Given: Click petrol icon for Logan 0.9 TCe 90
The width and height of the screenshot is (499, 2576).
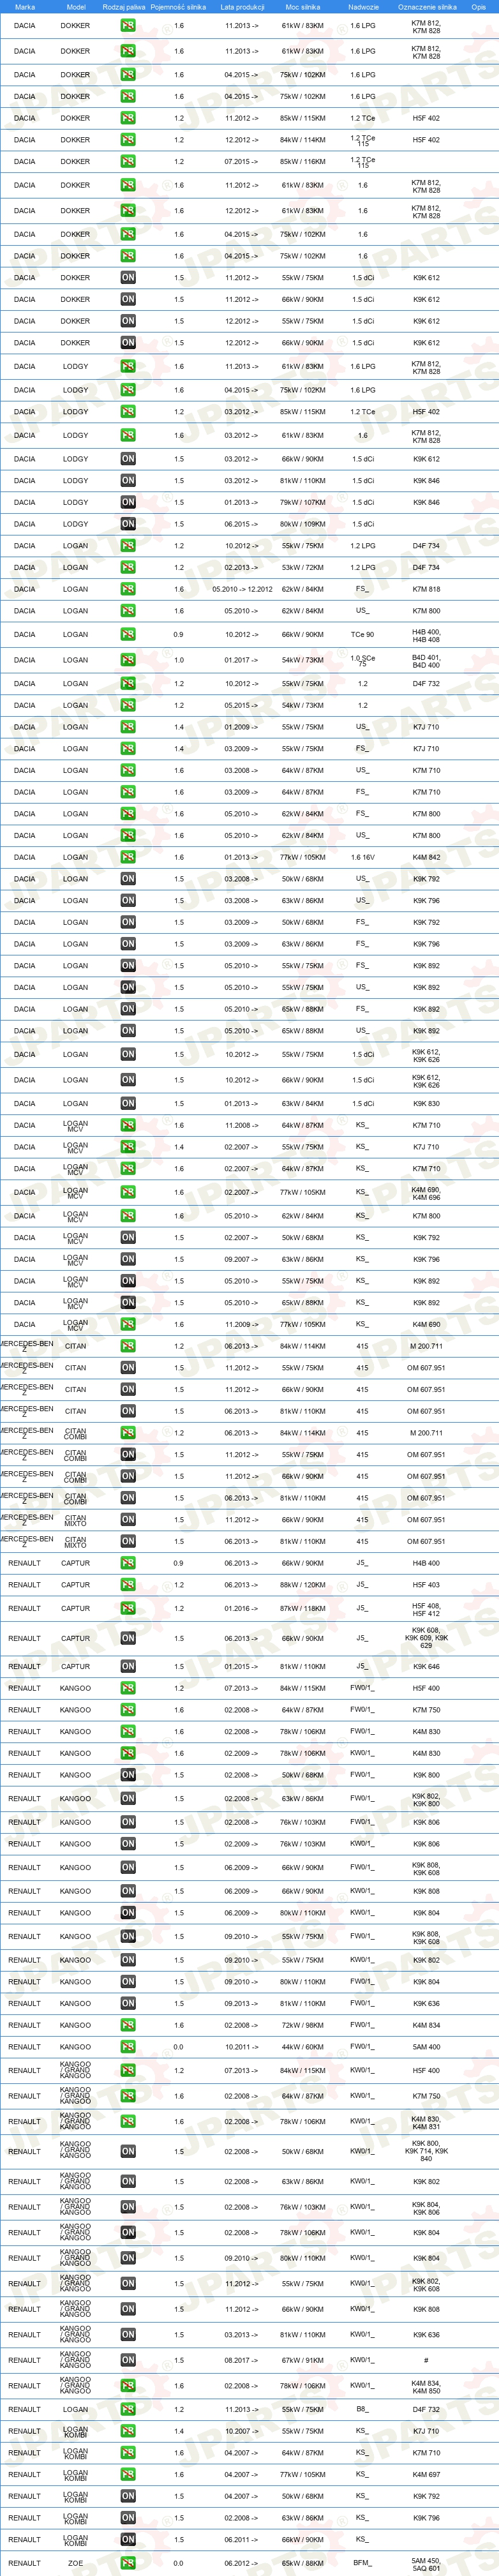Looking at the screenshot, I should [x=128, y=634].
